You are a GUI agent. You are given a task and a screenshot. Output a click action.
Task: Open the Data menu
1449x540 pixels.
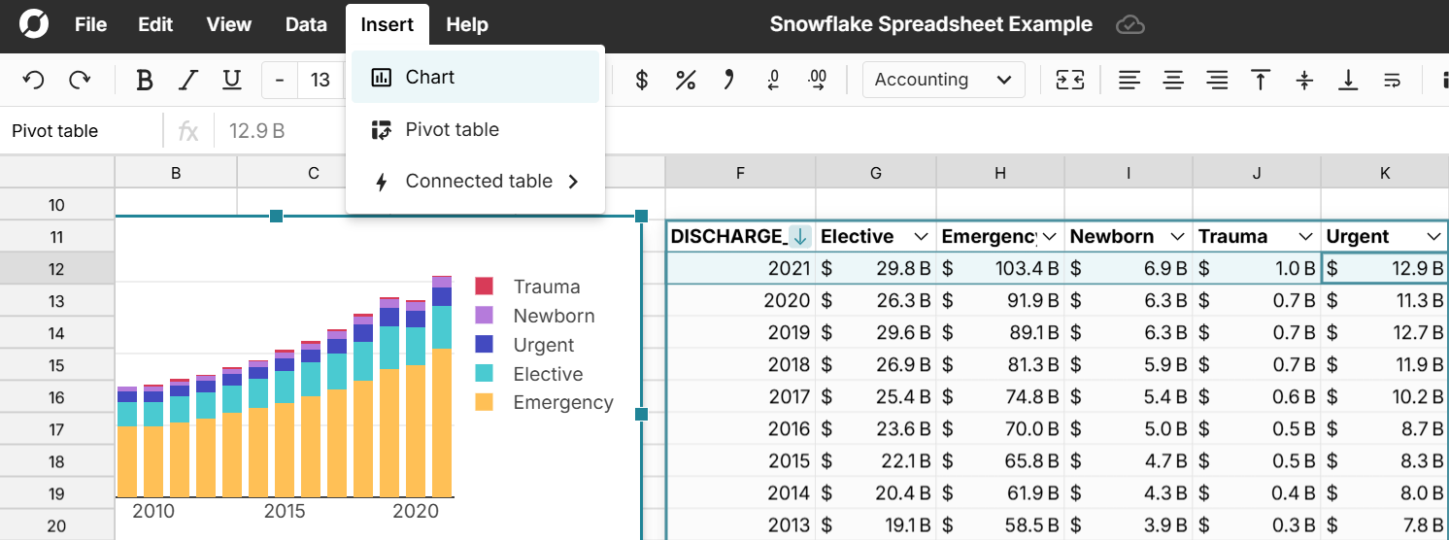306,24
